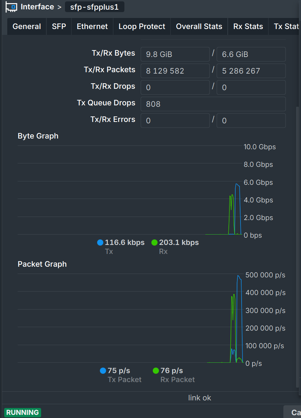Viewport: 301px width, 418px height.
Task: Click the link ok status text
Action: point(200,398)
